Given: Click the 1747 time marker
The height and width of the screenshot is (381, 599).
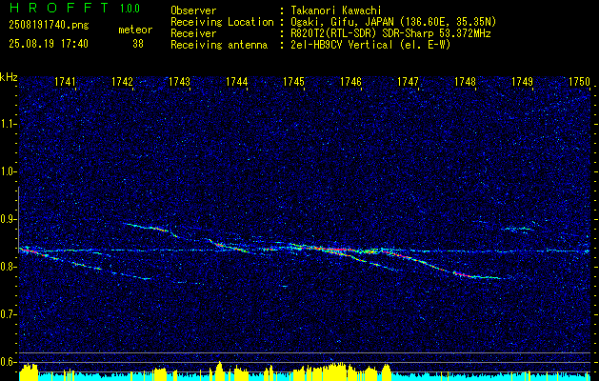Looking at the screenshot, I should coord(408,81).
